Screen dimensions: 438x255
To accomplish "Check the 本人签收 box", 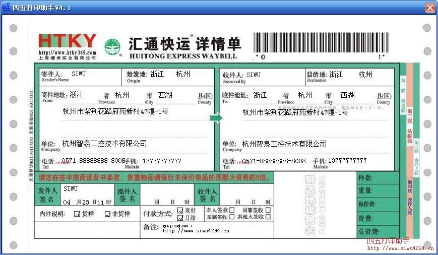I will [x=232, y=210].
